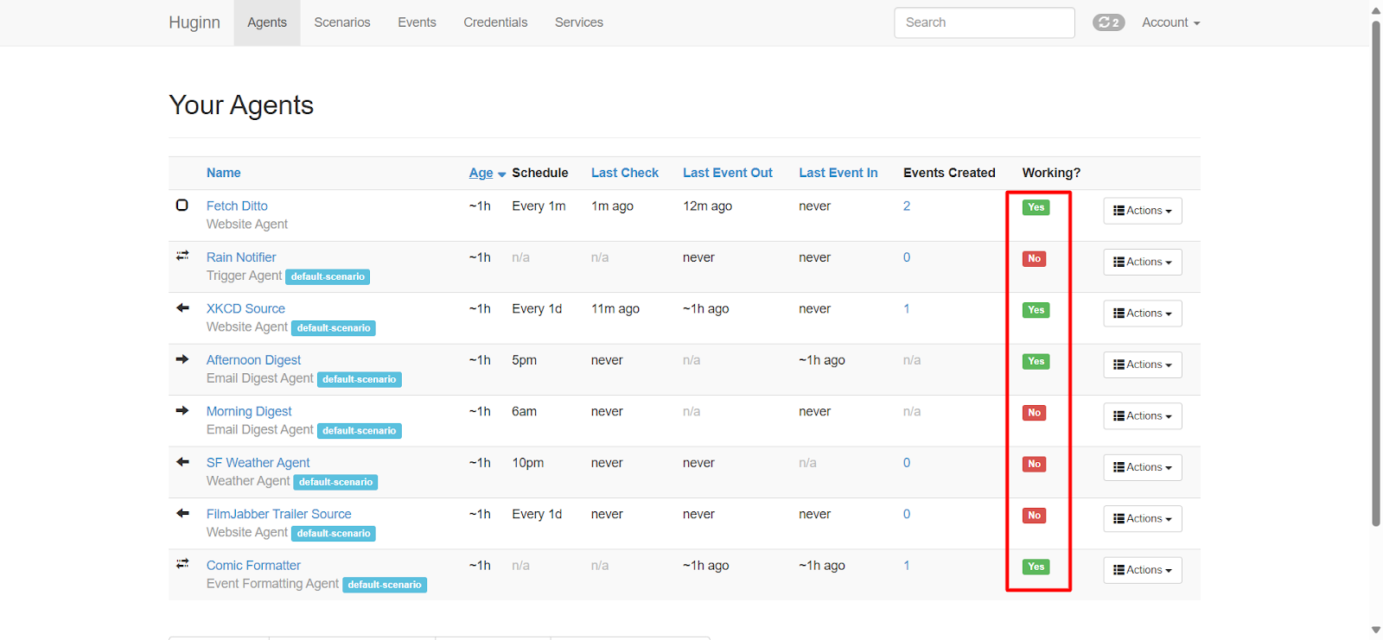Screen dimensions: 1383x640
Task: Show the Actions menu for SF Weather Agent
Action: (x=1142, y=467)
